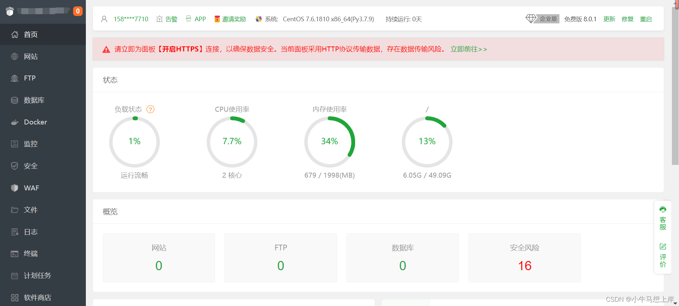The height and width of the screenshot is (306, 679).
Task: Click the globe icon beside 网站
Action: click(x=15, y=56)
